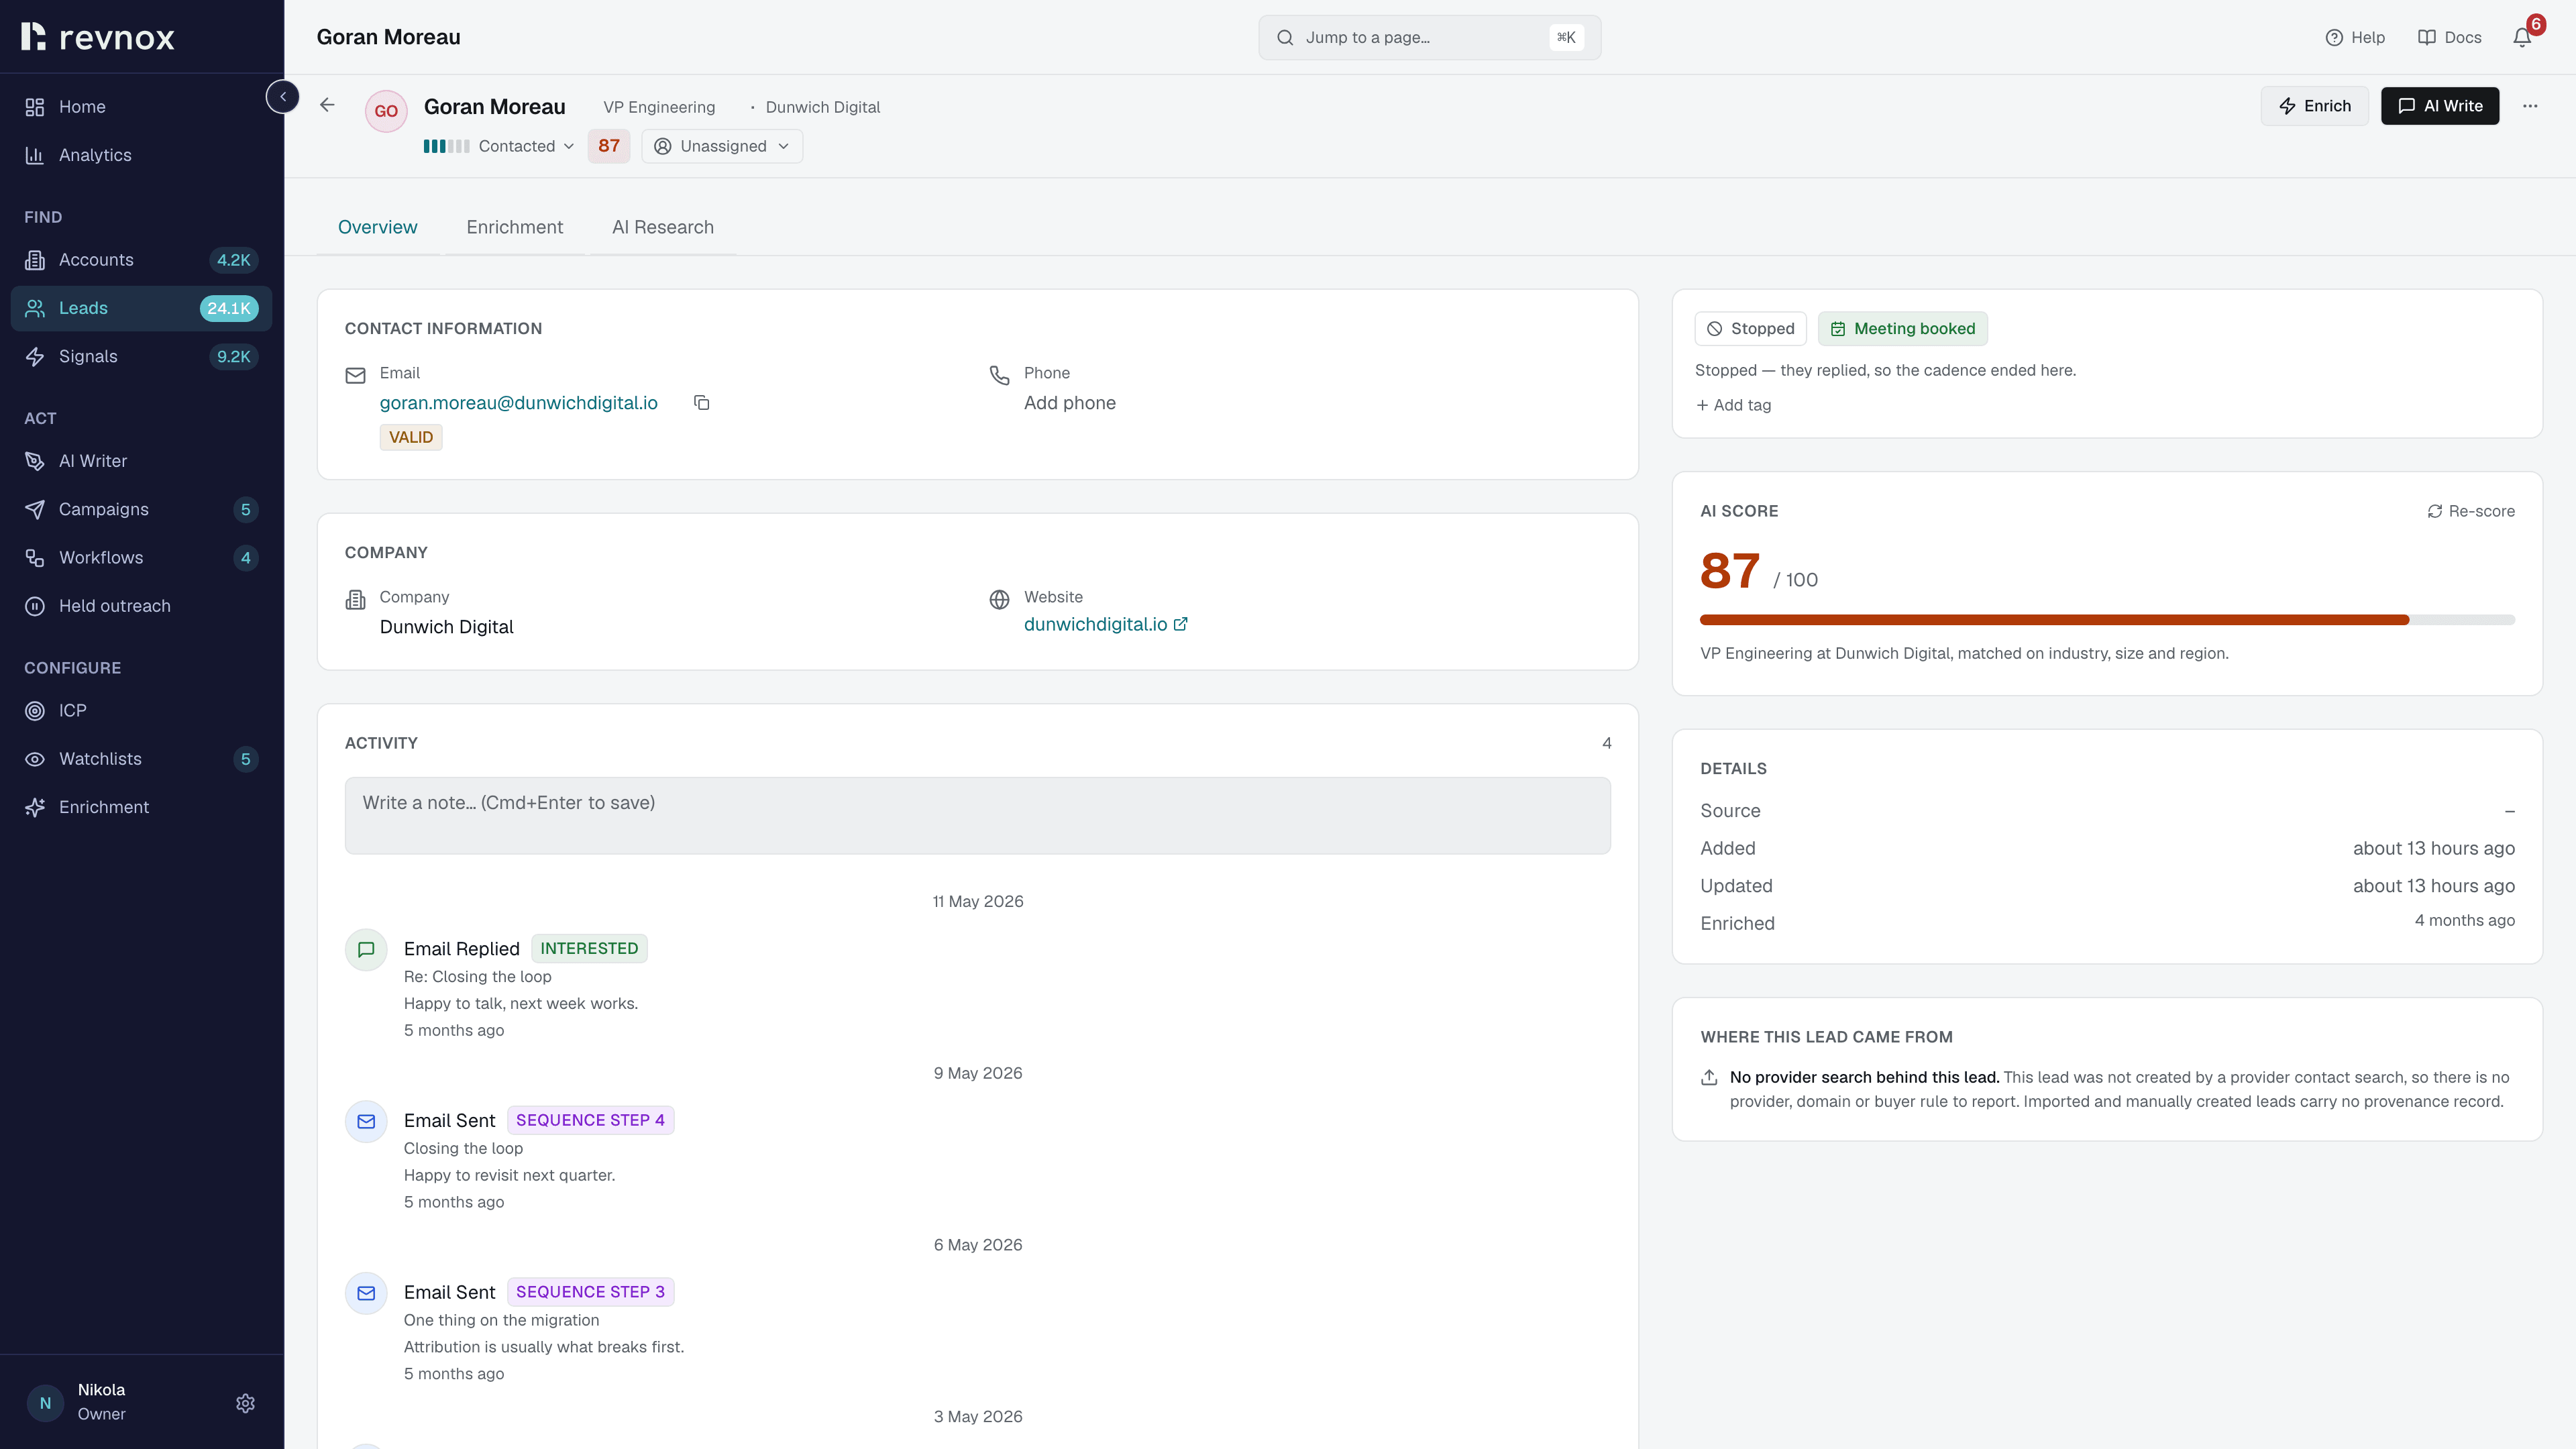Click the revnox logo
The image size is (2576, 1449).
98,37
